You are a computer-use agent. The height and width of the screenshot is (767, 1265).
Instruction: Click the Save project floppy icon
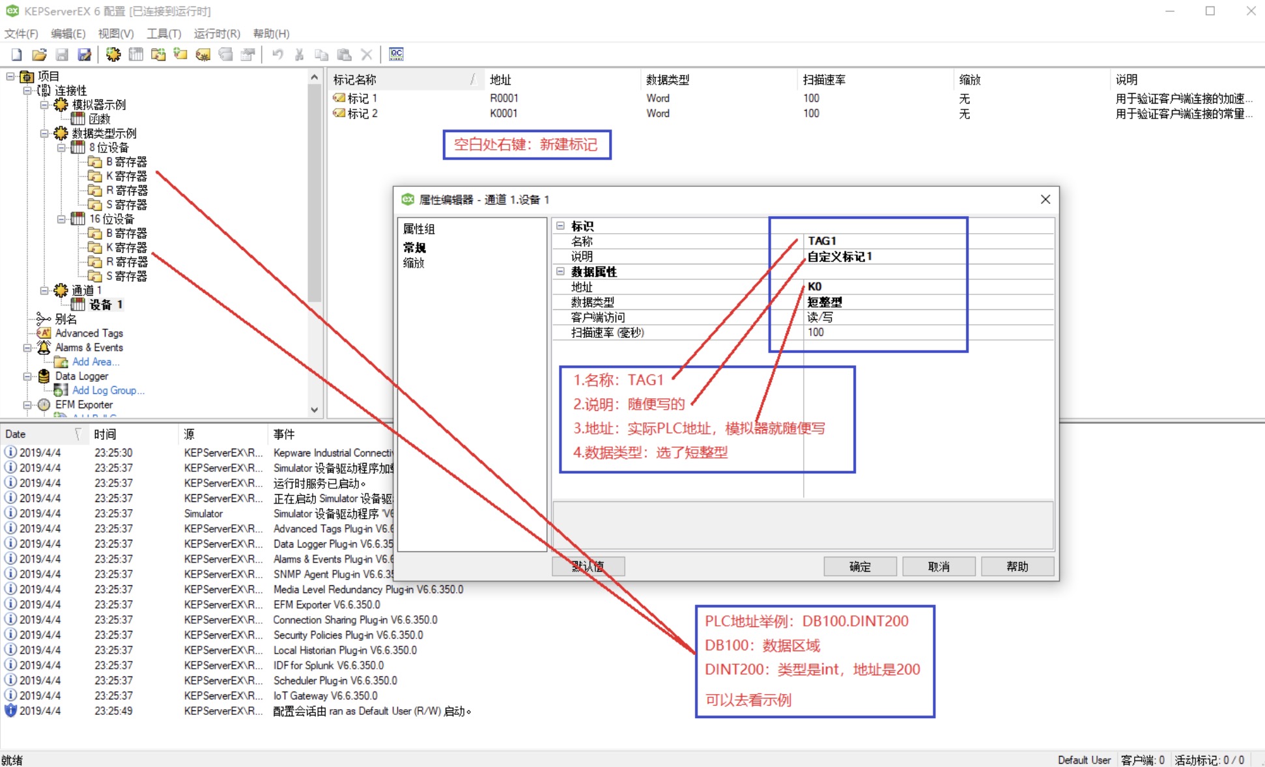point(62,55)
